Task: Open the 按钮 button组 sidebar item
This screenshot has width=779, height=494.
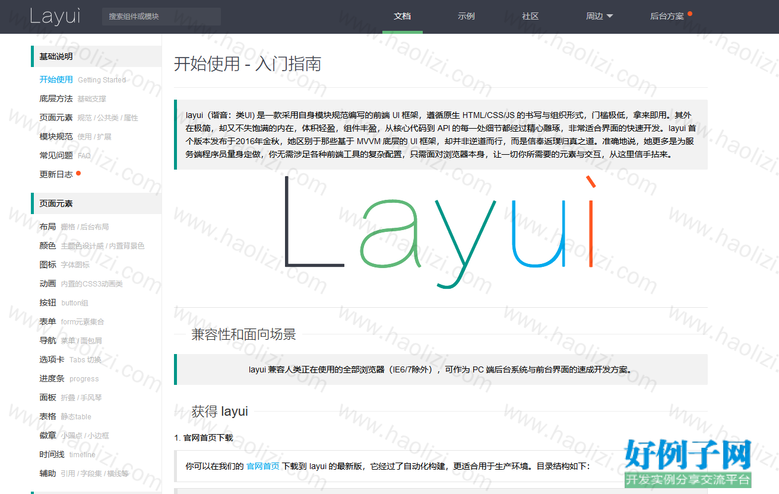Action: click(x=64, y=302)
